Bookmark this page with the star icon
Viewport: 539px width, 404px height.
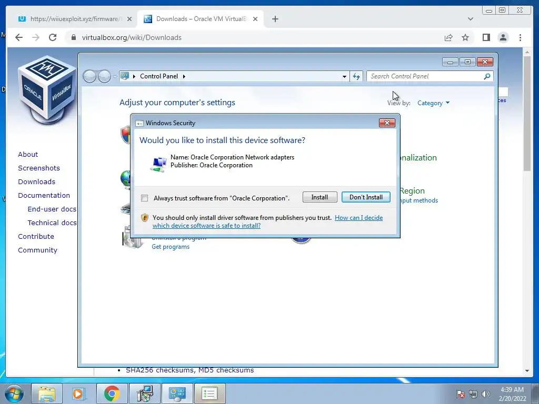465,37
